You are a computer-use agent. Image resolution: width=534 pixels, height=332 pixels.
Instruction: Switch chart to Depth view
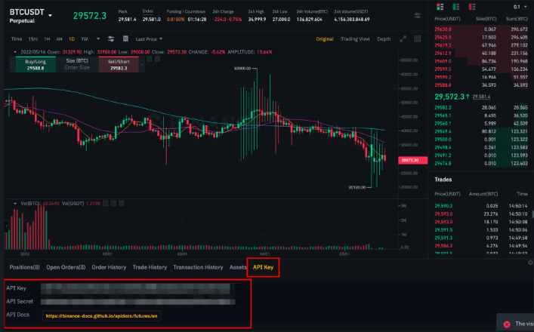pos(384,38)
